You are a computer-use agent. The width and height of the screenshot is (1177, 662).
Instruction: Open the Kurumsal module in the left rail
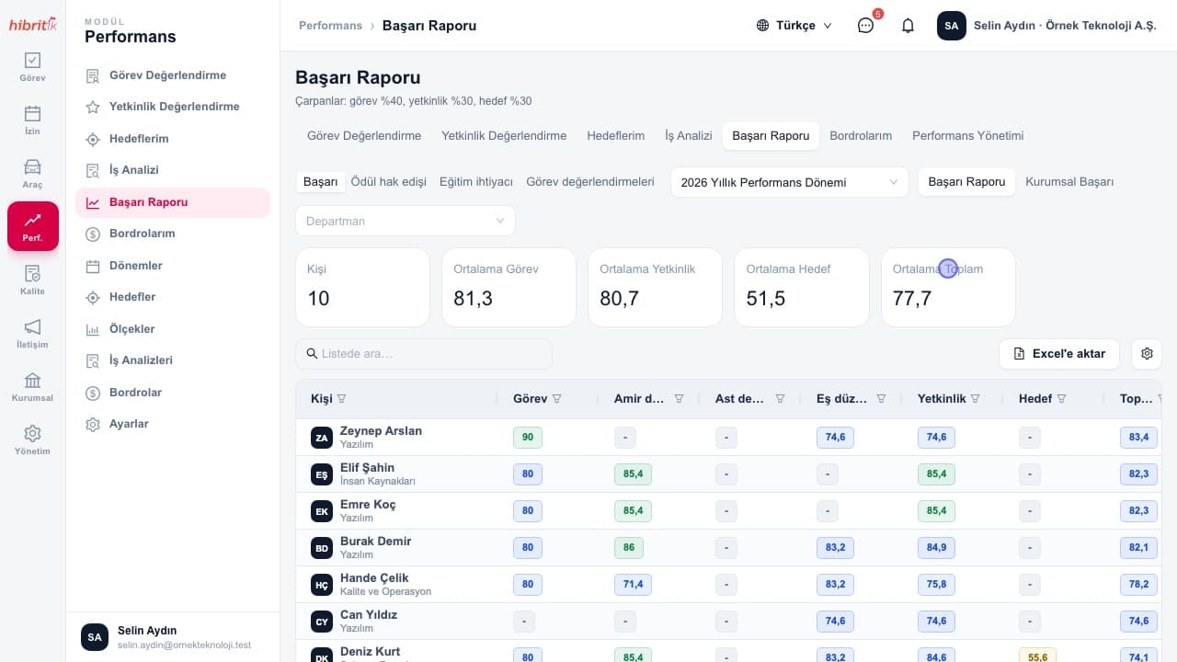tap(32, 387)
